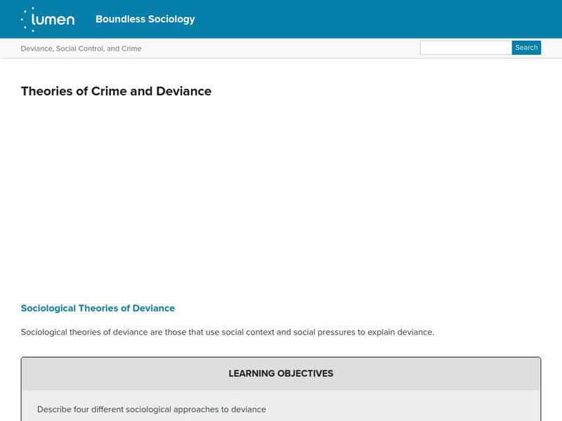
Task: Select the Learning Objectives box header
Action: (x=281, y=373)
